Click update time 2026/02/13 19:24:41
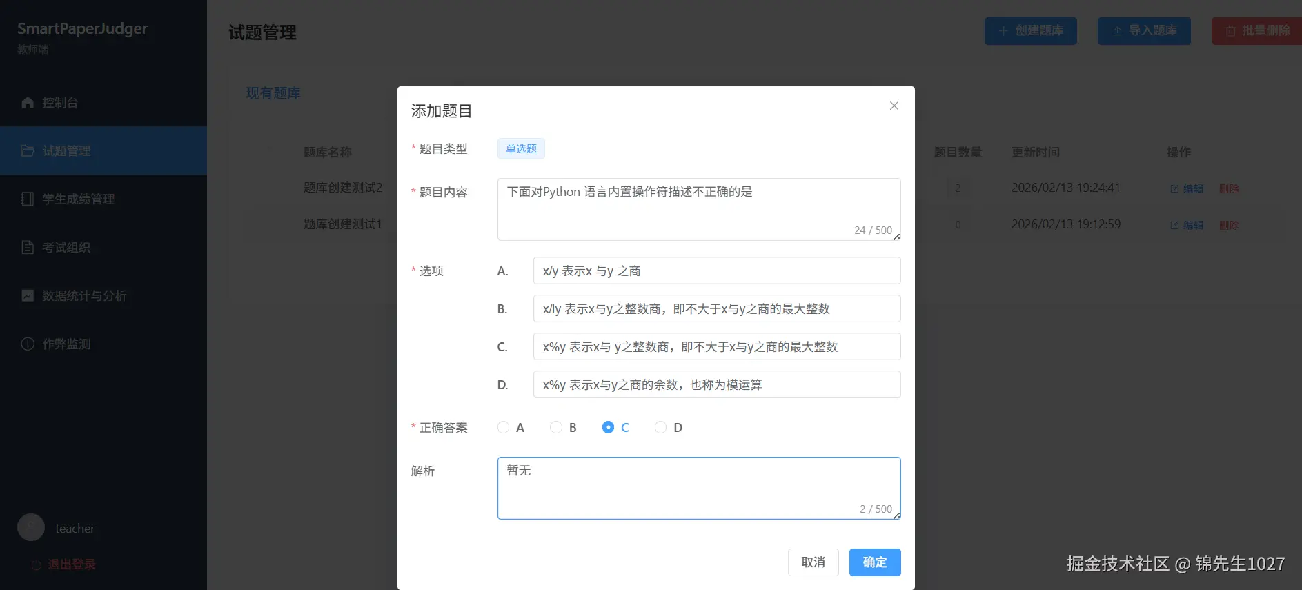The image size is (1302, 590). pyautogui.click(x=1066, y=188)
